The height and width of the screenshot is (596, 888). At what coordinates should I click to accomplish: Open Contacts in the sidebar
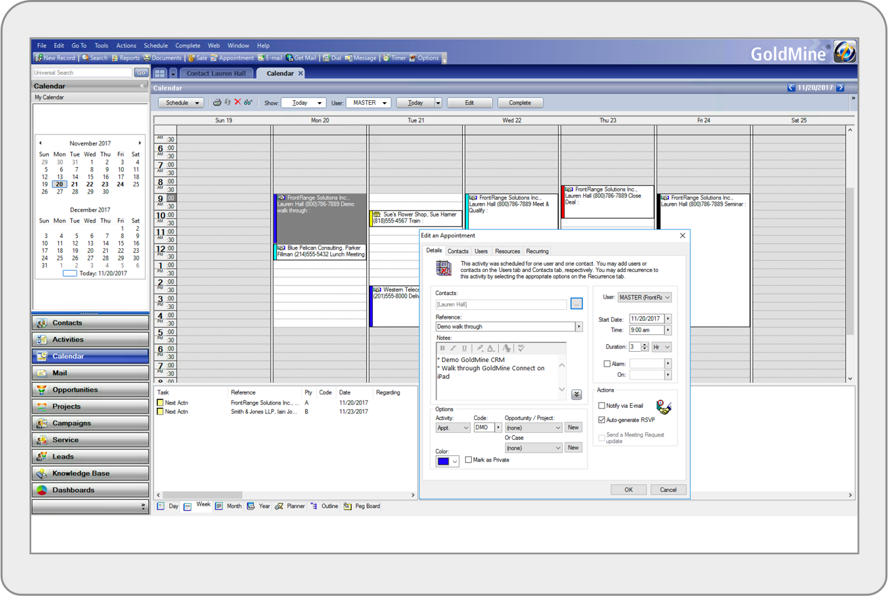(x=90, y=323)
